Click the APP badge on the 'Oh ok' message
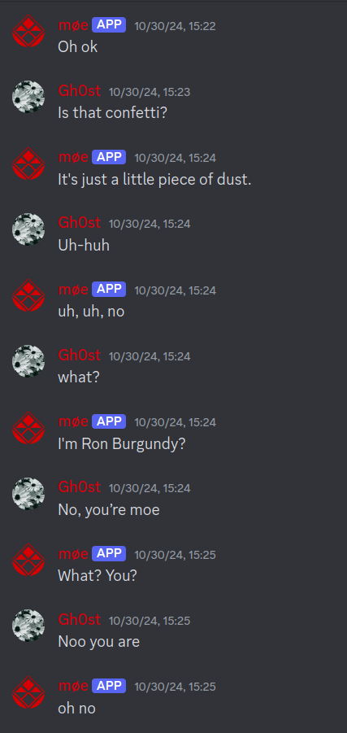 (x=109, y=25)
